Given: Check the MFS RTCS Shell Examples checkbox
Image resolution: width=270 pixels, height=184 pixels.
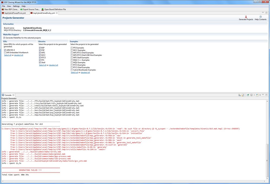Looking at the screenshot, I should point(72,53).
